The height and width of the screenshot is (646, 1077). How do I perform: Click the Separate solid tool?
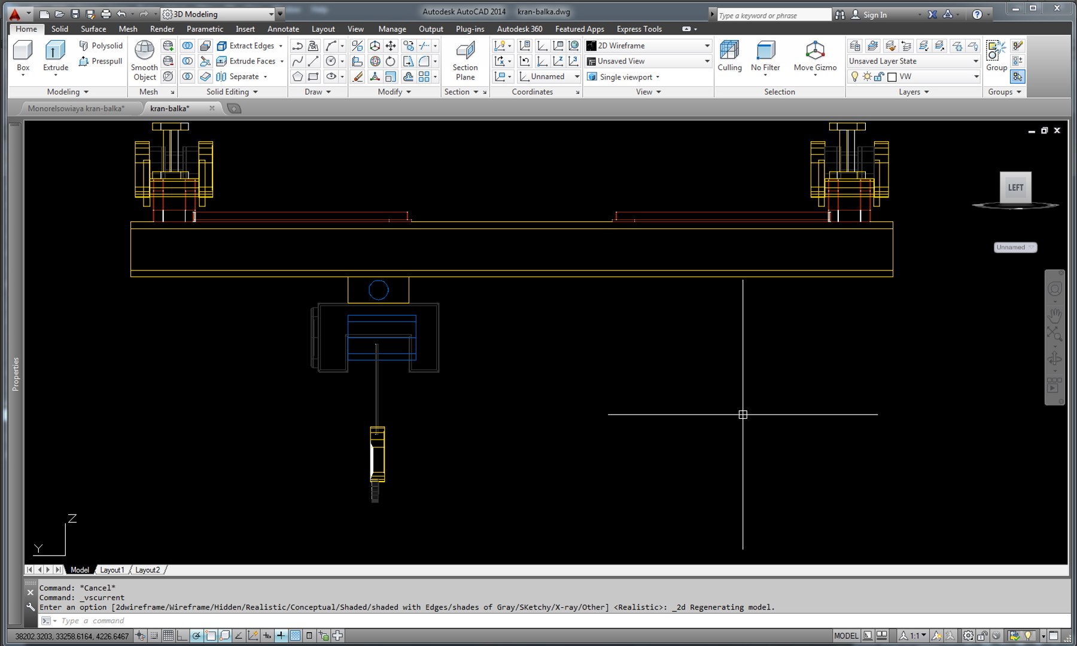click(241, 77)
